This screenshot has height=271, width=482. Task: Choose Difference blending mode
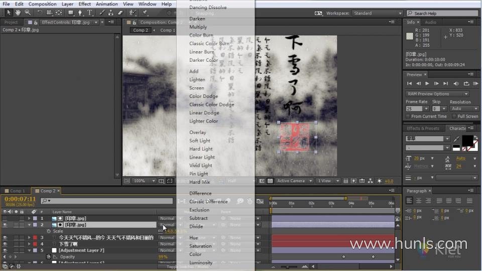click(x=200, y=193)
